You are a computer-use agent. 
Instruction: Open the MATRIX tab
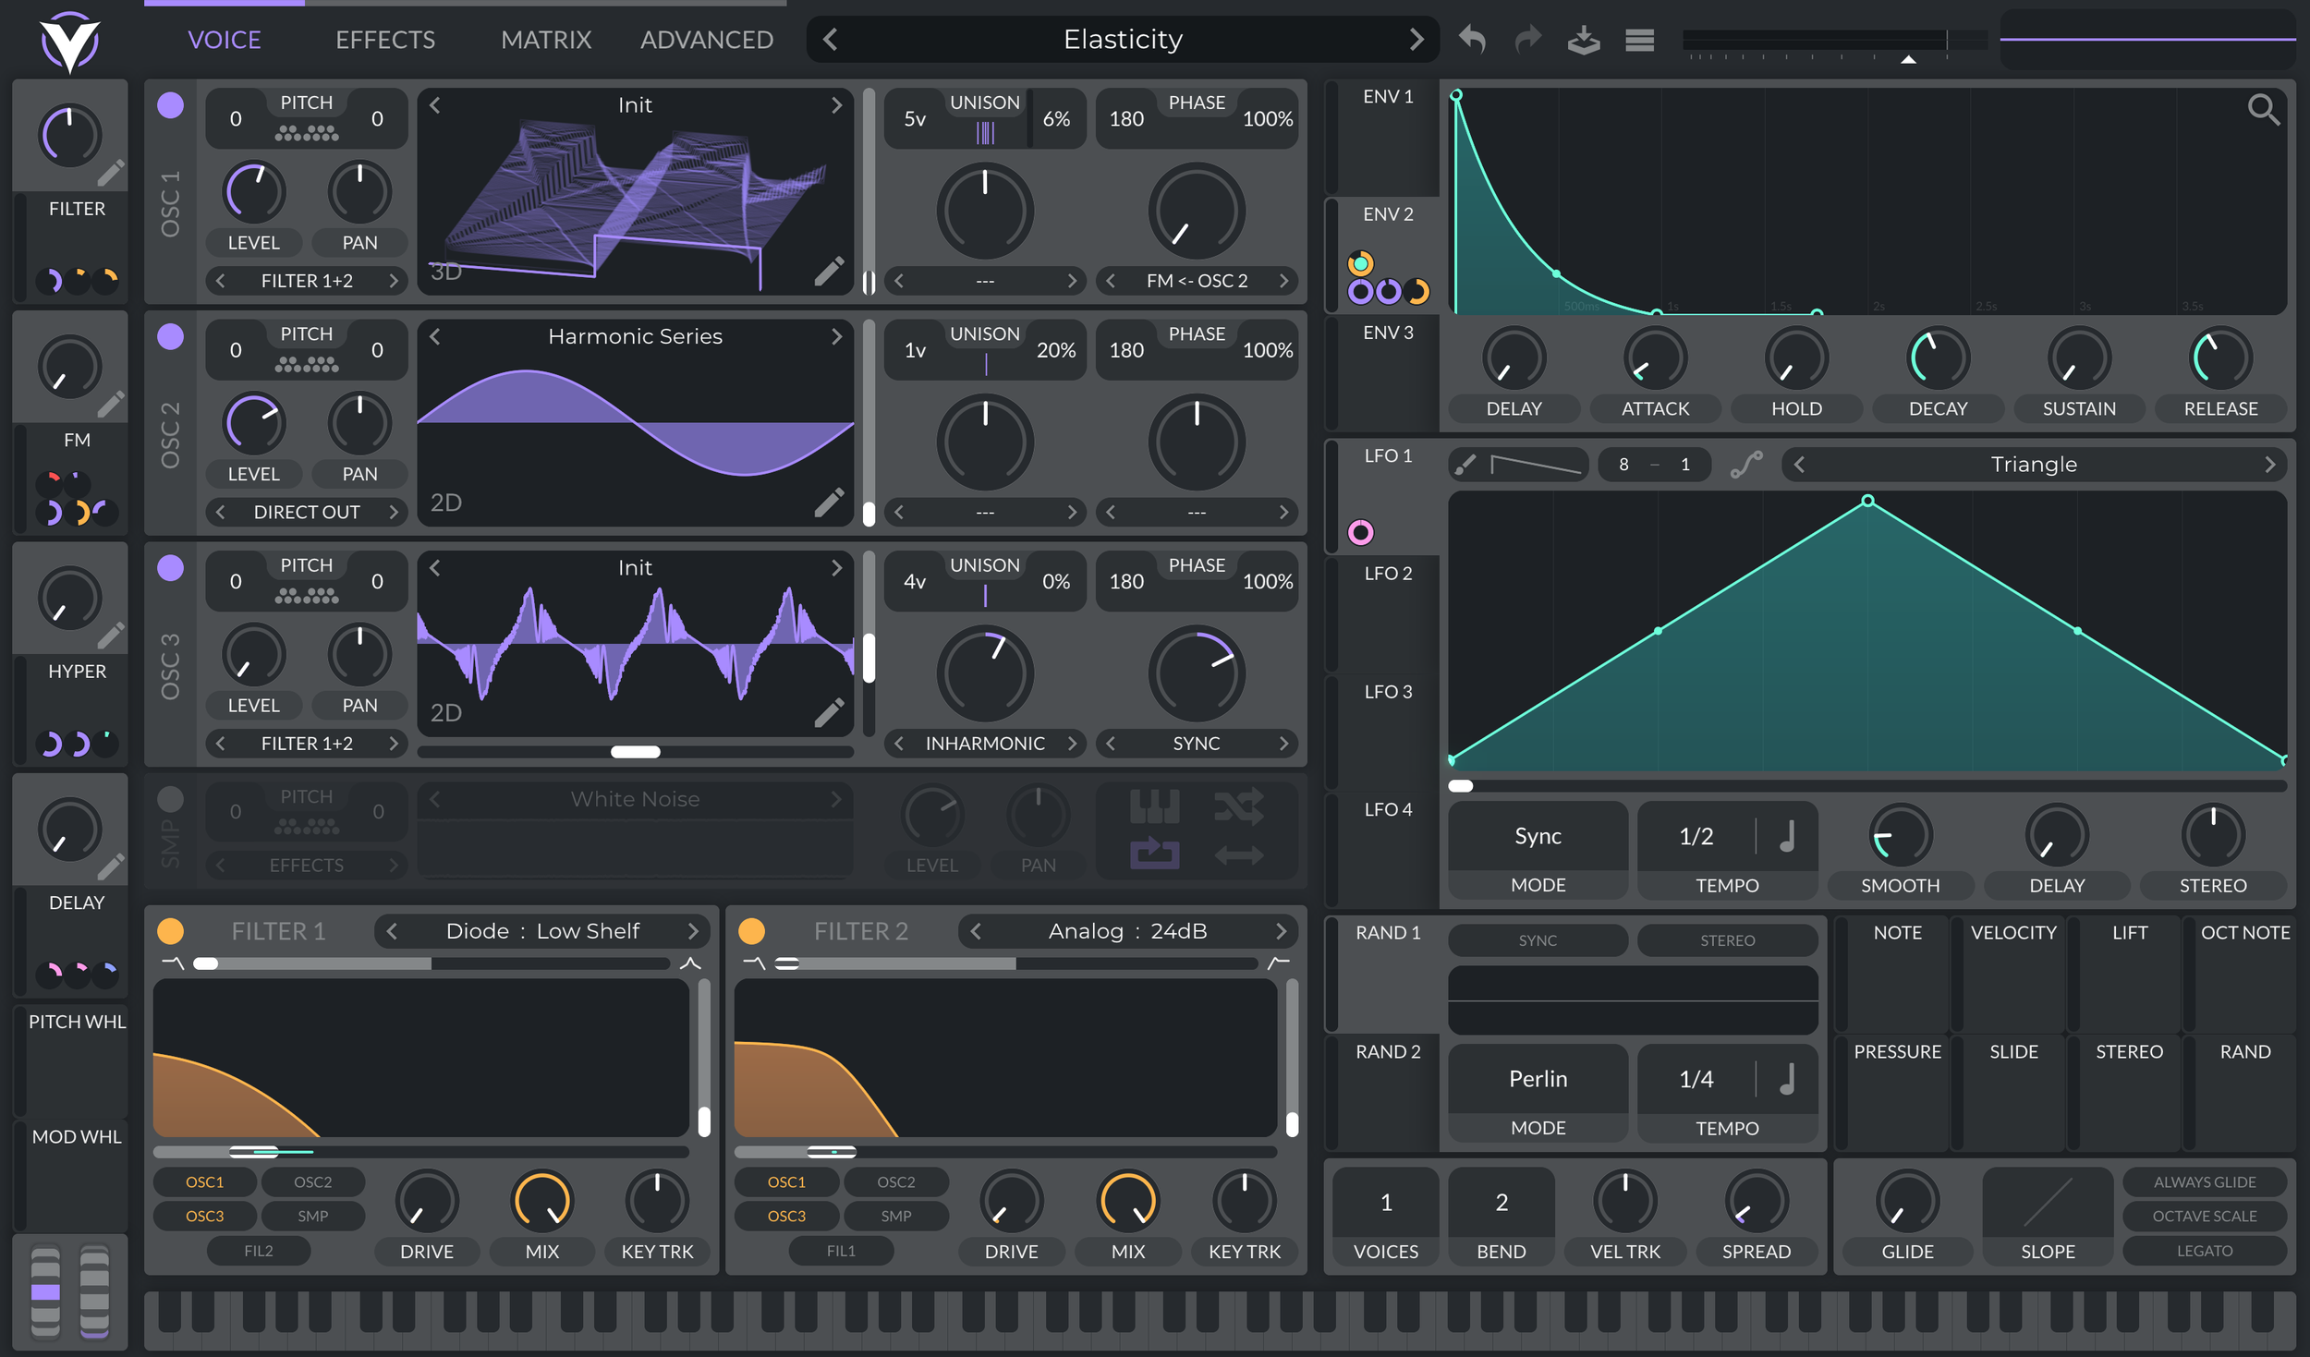click(x=545, y=40)
